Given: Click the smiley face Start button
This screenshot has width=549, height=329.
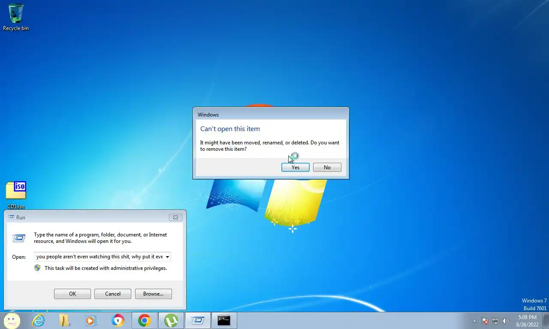Looking at the screenshot, I should (x=12, y=320).
